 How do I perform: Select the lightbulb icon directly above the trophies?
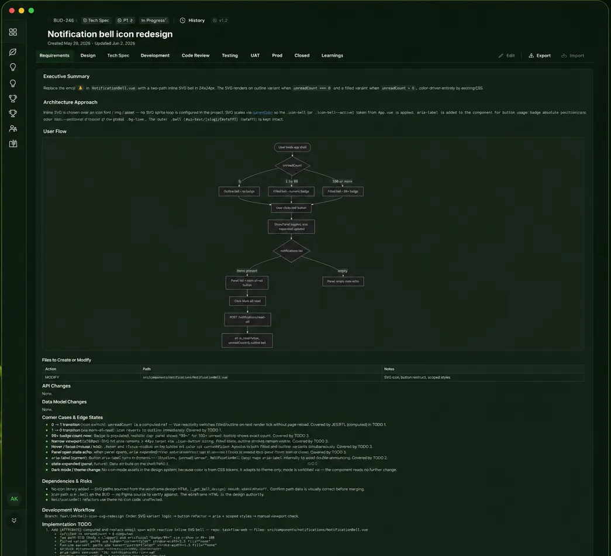13,84
